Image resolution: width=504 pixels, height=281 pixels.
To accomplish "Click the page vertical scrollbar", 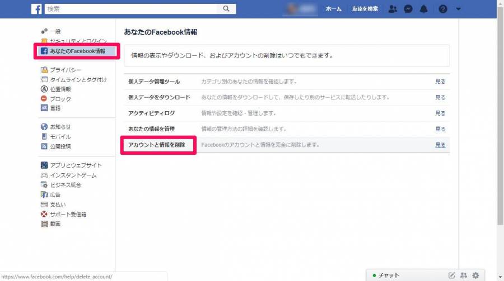I will pos(500,116).
